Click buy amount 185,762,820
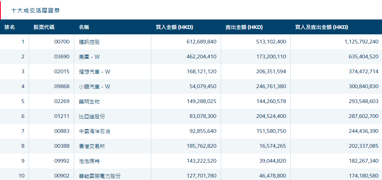The image size is (382, 180). click(x=202, y=146)
